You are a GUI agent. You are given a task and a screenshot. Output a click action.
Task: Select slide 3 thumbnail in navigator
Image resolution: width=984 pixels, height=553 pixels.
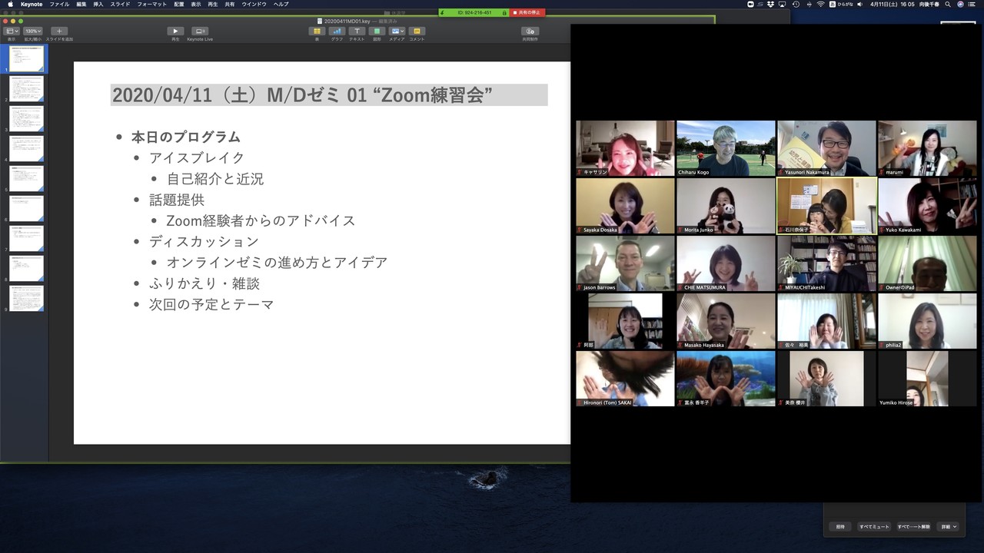click(x=26, y=118)
